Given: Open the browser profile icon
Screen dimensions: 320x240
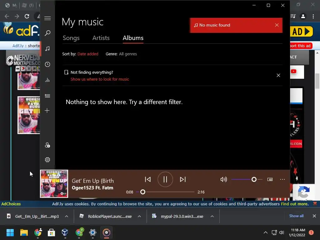Looking at the screenshot, I should [x=303, y=16].
